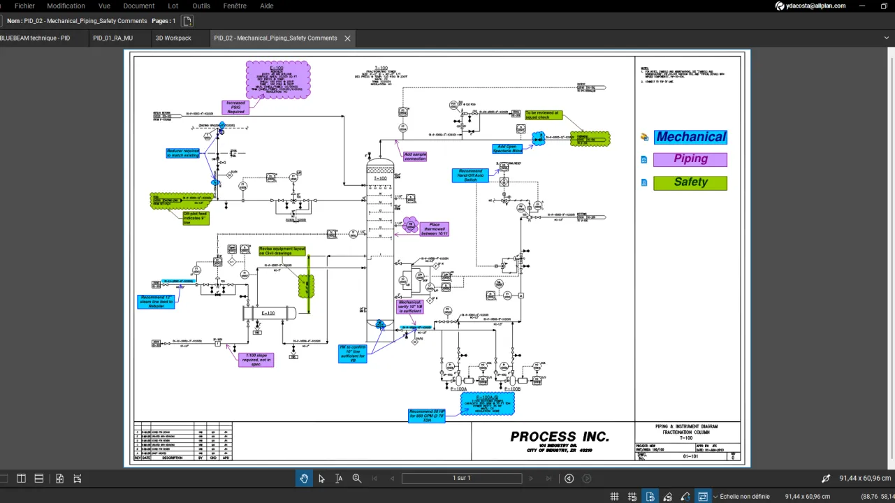This screenshot has width=895, height=503.
Task: Select the Pan hand tool
Action: click(304, 478)
